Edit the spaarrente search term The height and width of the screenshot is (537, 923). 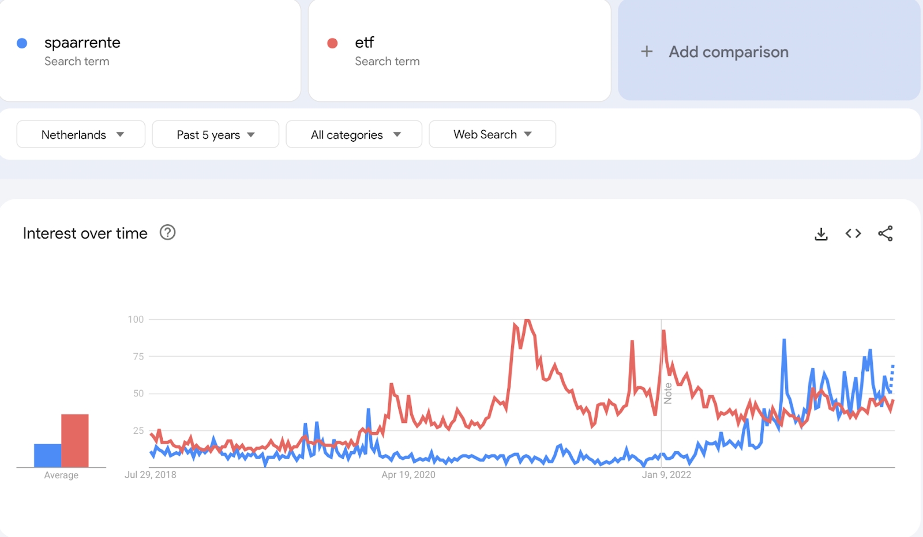pos(82,43)
